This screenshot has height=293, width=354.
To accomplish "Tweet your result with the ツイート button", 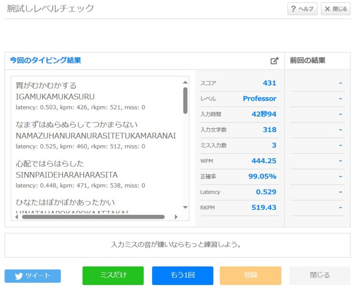I will [33, 275].
